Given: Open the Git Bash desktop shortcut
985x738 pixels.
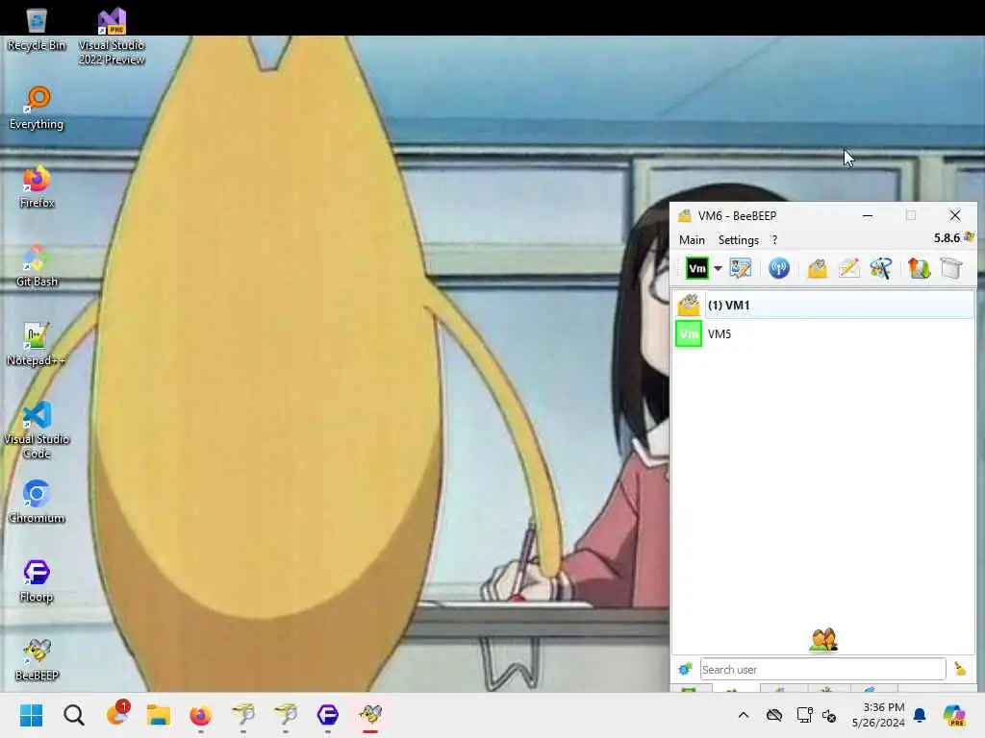Looking at the screenshot, I should (x=37, y=266).
